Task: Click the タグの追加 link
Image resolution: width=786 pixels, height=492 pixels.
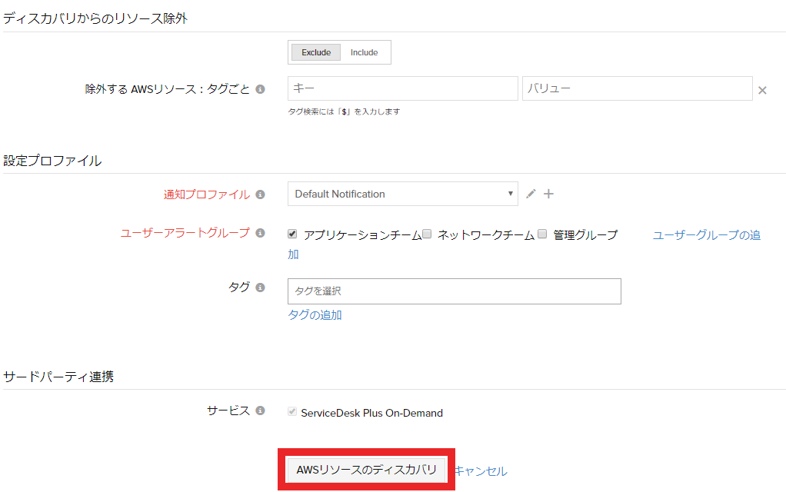Action: [314, 314]
